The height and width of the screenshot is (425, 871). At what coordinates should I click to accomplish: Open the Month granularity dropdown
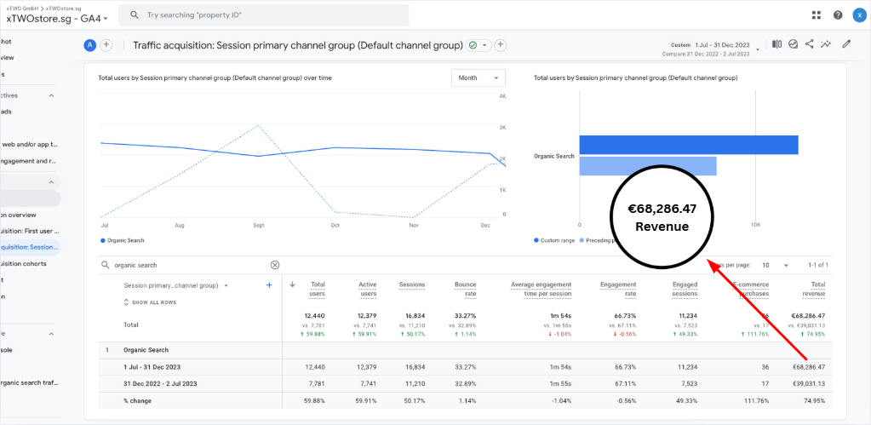(478, 78)
